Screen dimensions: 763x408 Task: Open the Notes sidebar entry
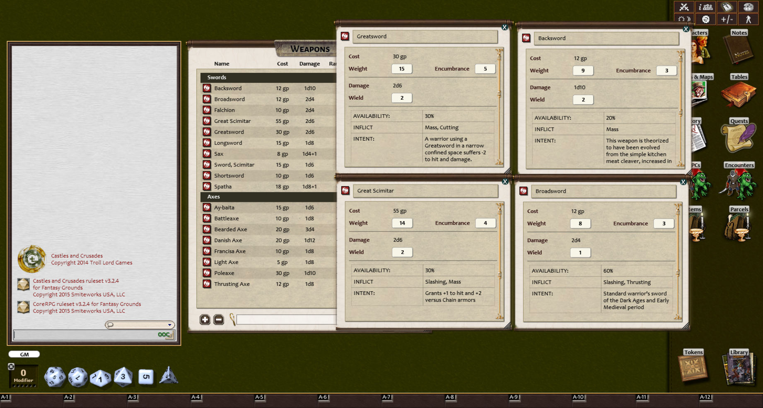point(739,48)
